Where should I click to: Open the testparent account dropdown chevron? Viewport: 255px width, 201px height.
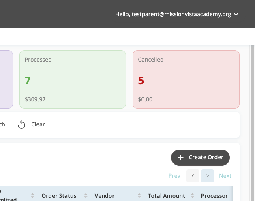236,15
